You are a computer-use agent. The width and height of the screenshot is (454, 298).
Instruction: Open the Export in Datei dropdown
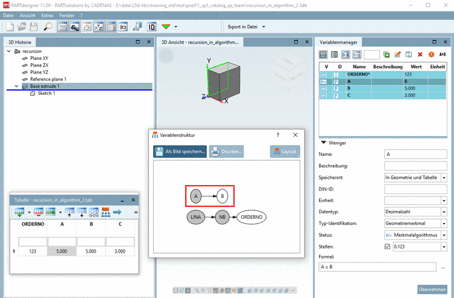point(246,27)
